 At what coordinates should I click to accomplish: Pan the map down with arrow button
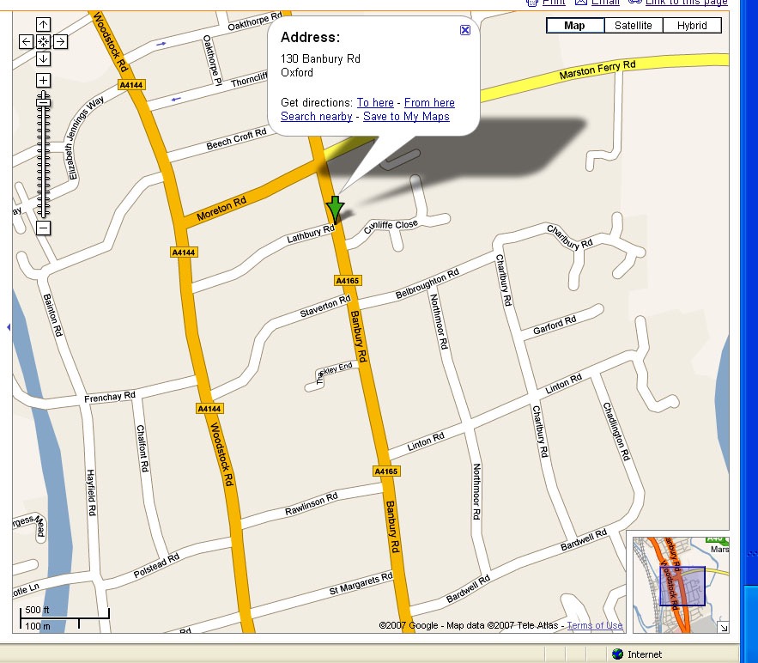(43, 58)
